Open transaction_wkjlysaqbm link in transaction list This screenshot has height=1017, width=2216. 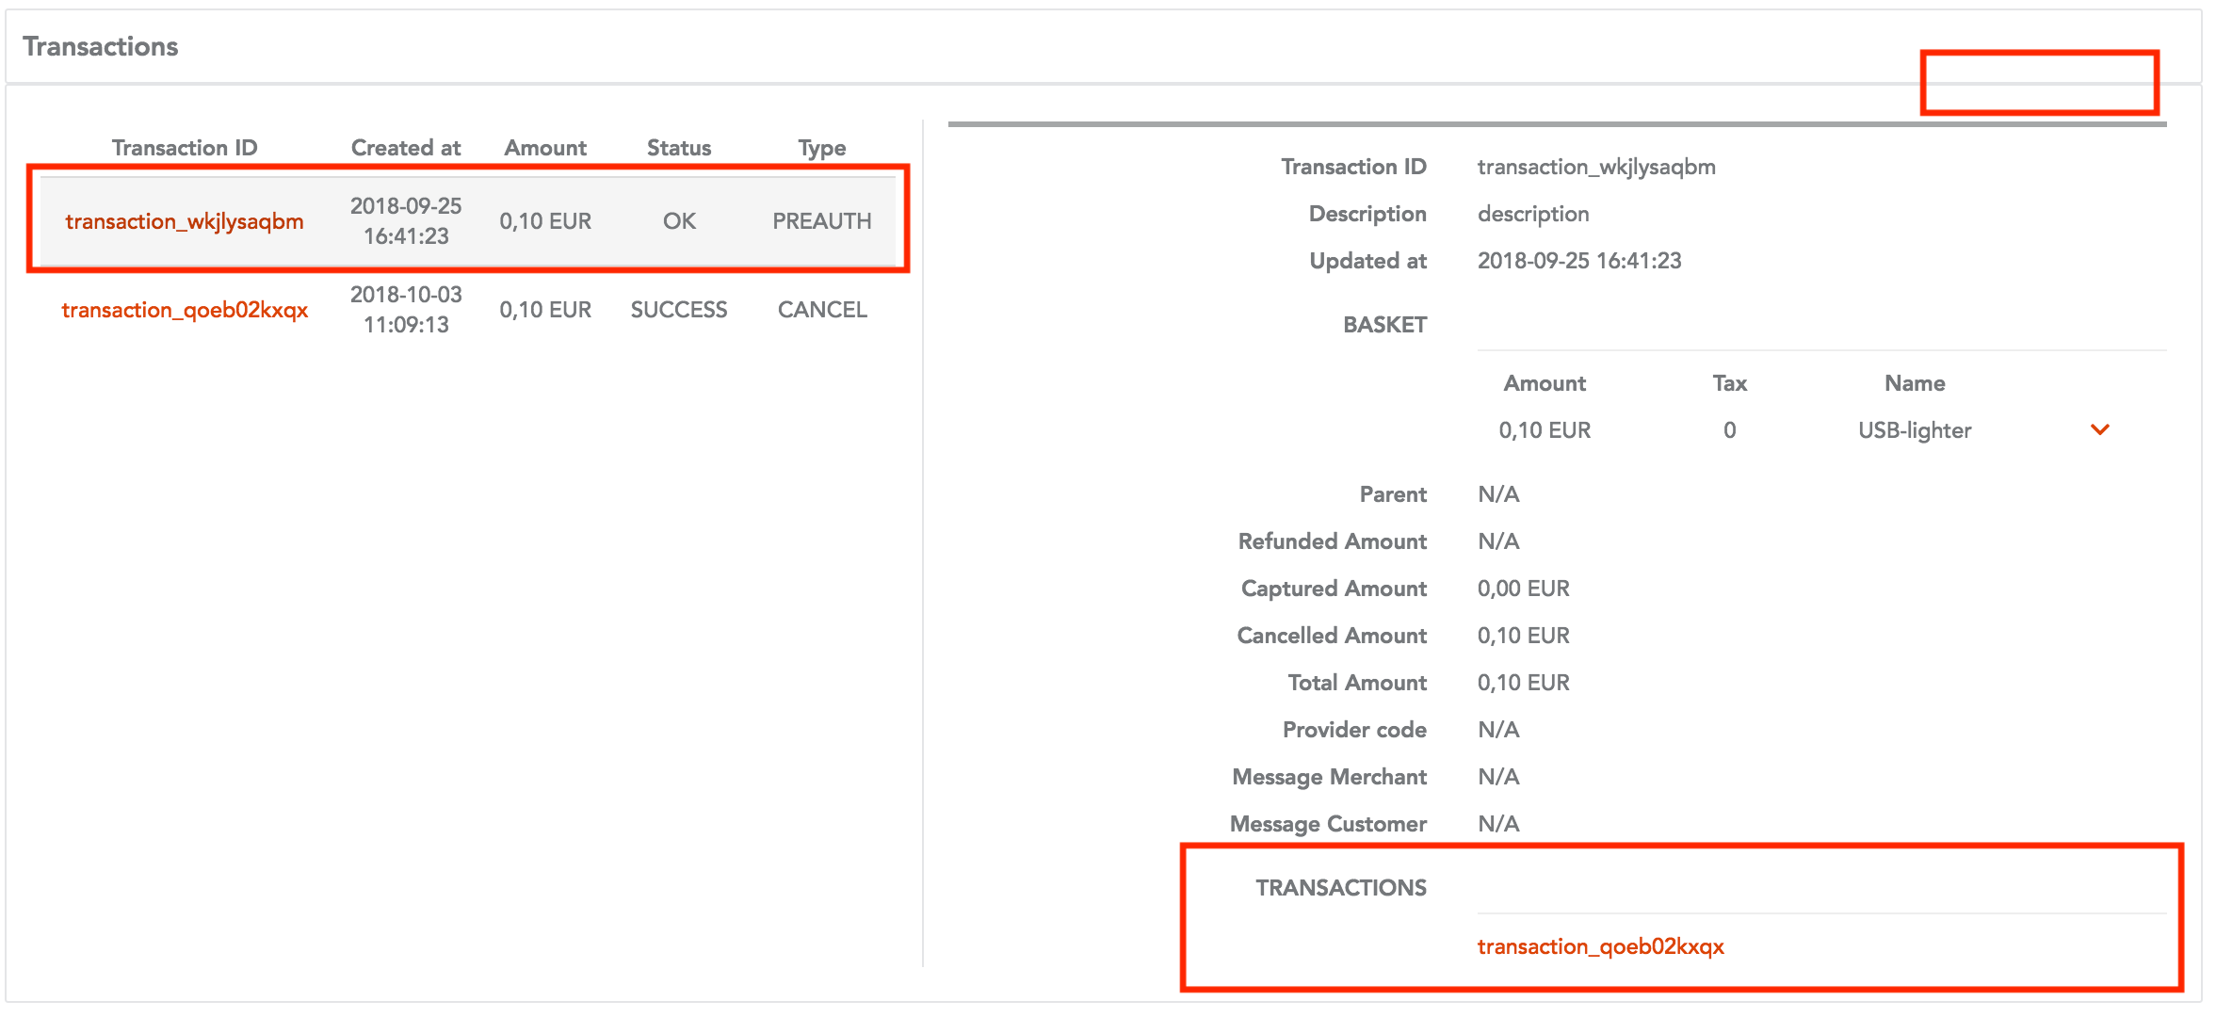coord(185,221)
